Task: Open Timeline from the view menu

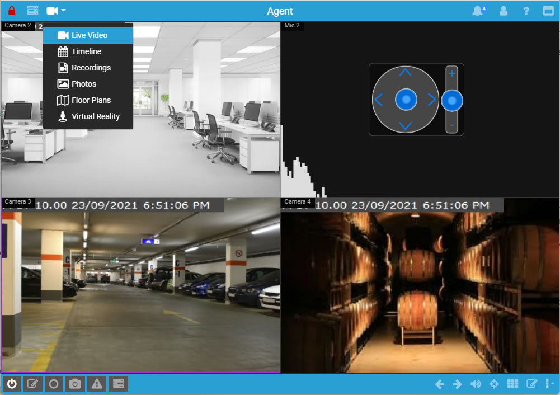Action: [x=86, y=51]
